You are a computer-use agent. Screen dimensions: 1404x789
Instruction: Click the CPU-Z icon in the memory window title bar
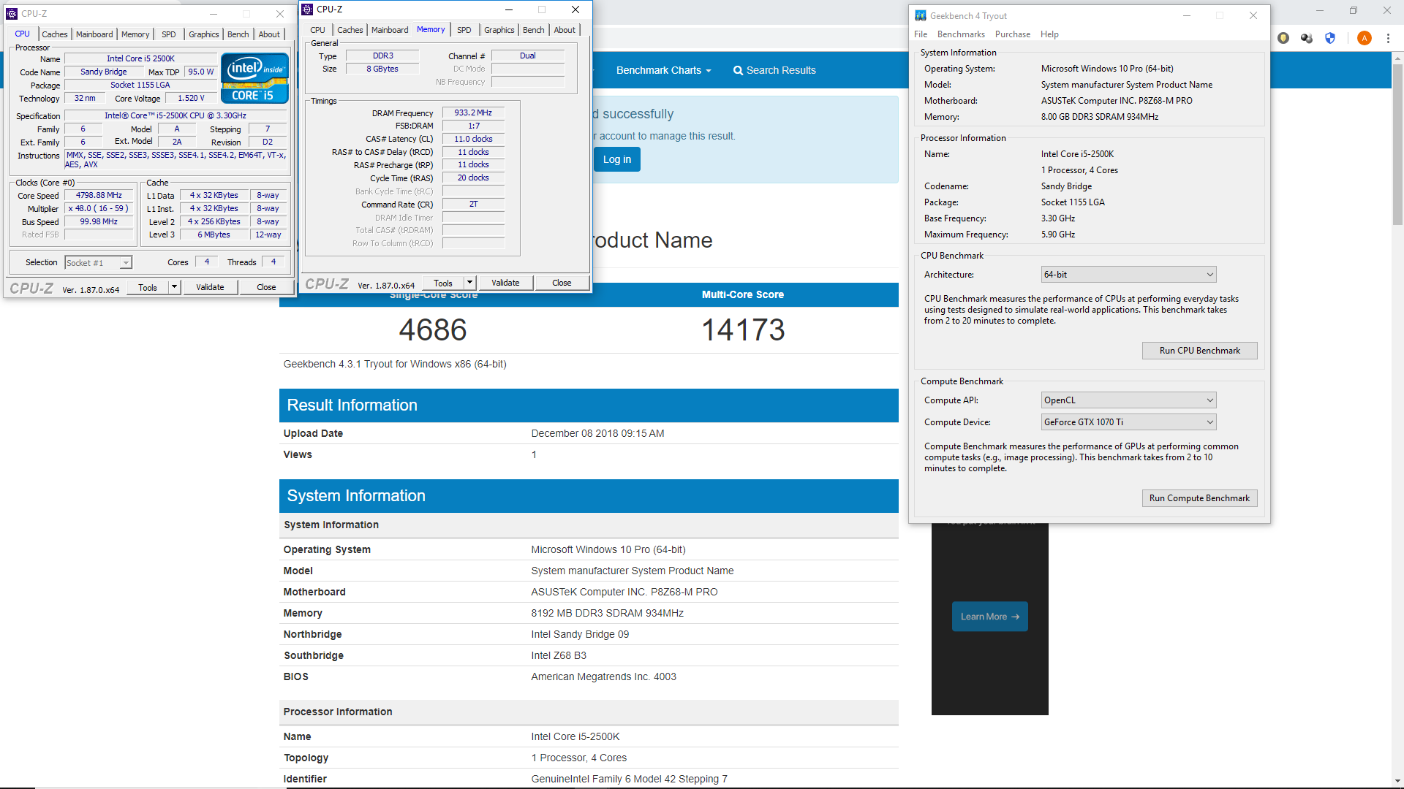pos(307,9)
